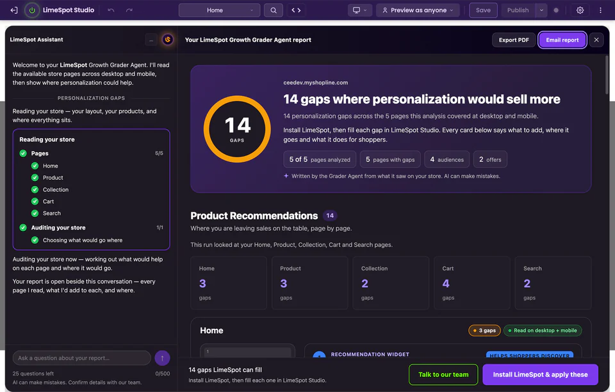Click the 25 questions left text
615x392 pixels.
(33, 373)
